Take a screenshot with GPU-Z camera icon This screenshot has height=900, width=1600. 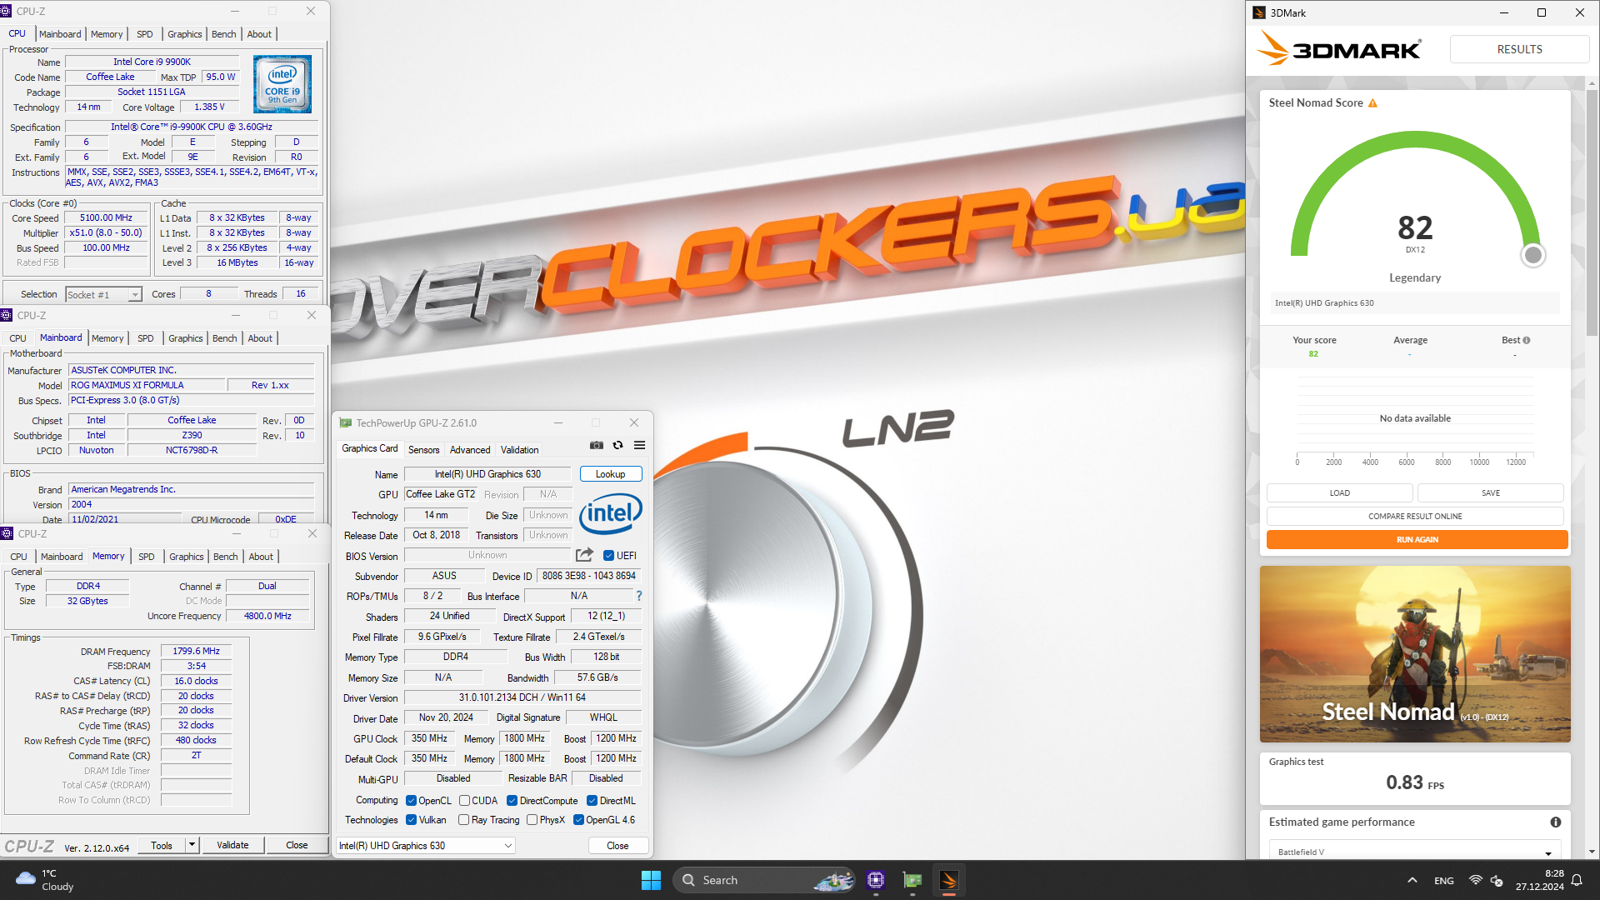597,445
